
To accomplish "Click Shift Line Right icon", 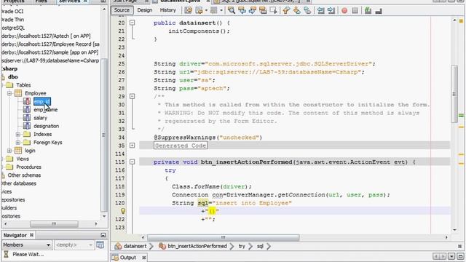I will 331,10.
